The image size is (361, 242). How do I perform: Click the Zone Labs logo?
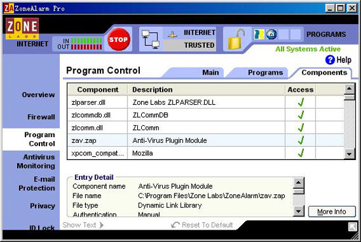pos(22,28)
